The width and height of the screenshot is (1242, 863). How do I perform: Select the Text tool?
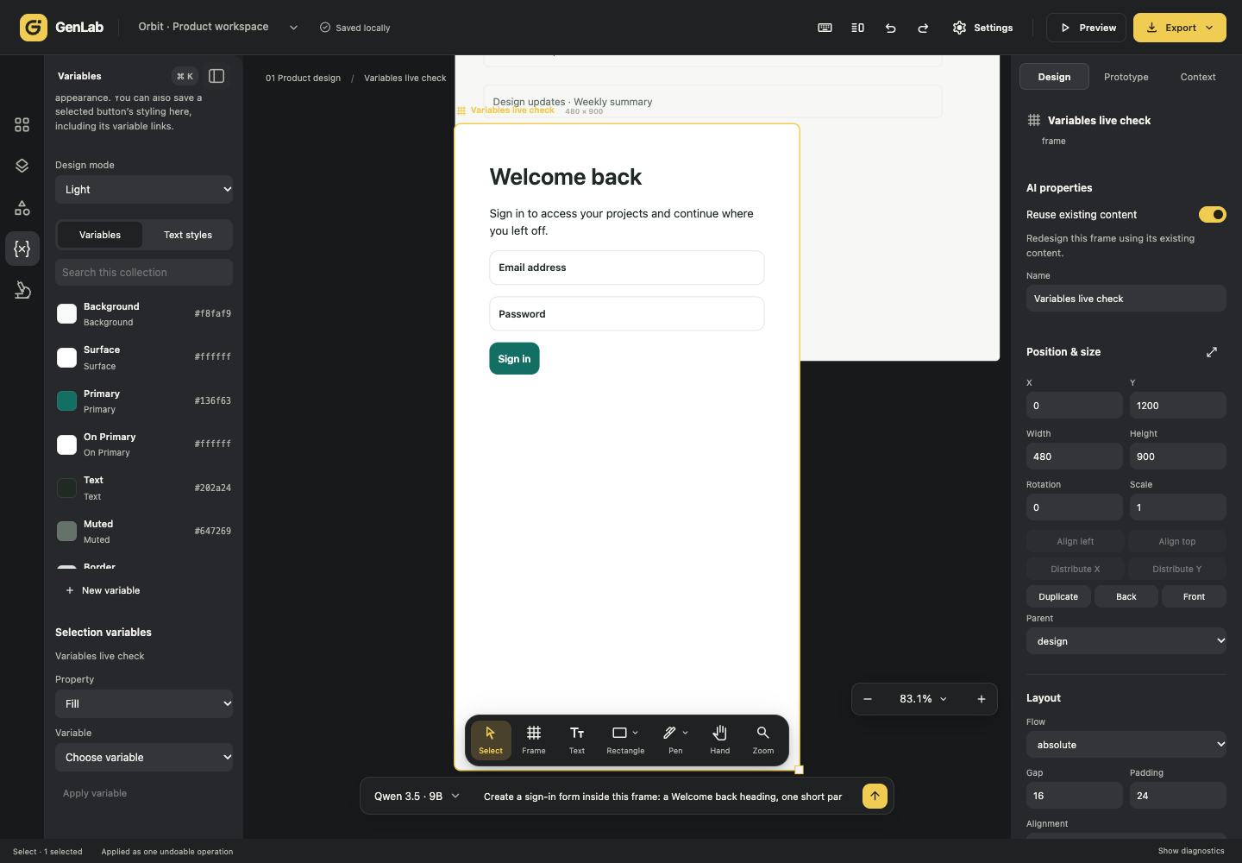coord(577,740)
